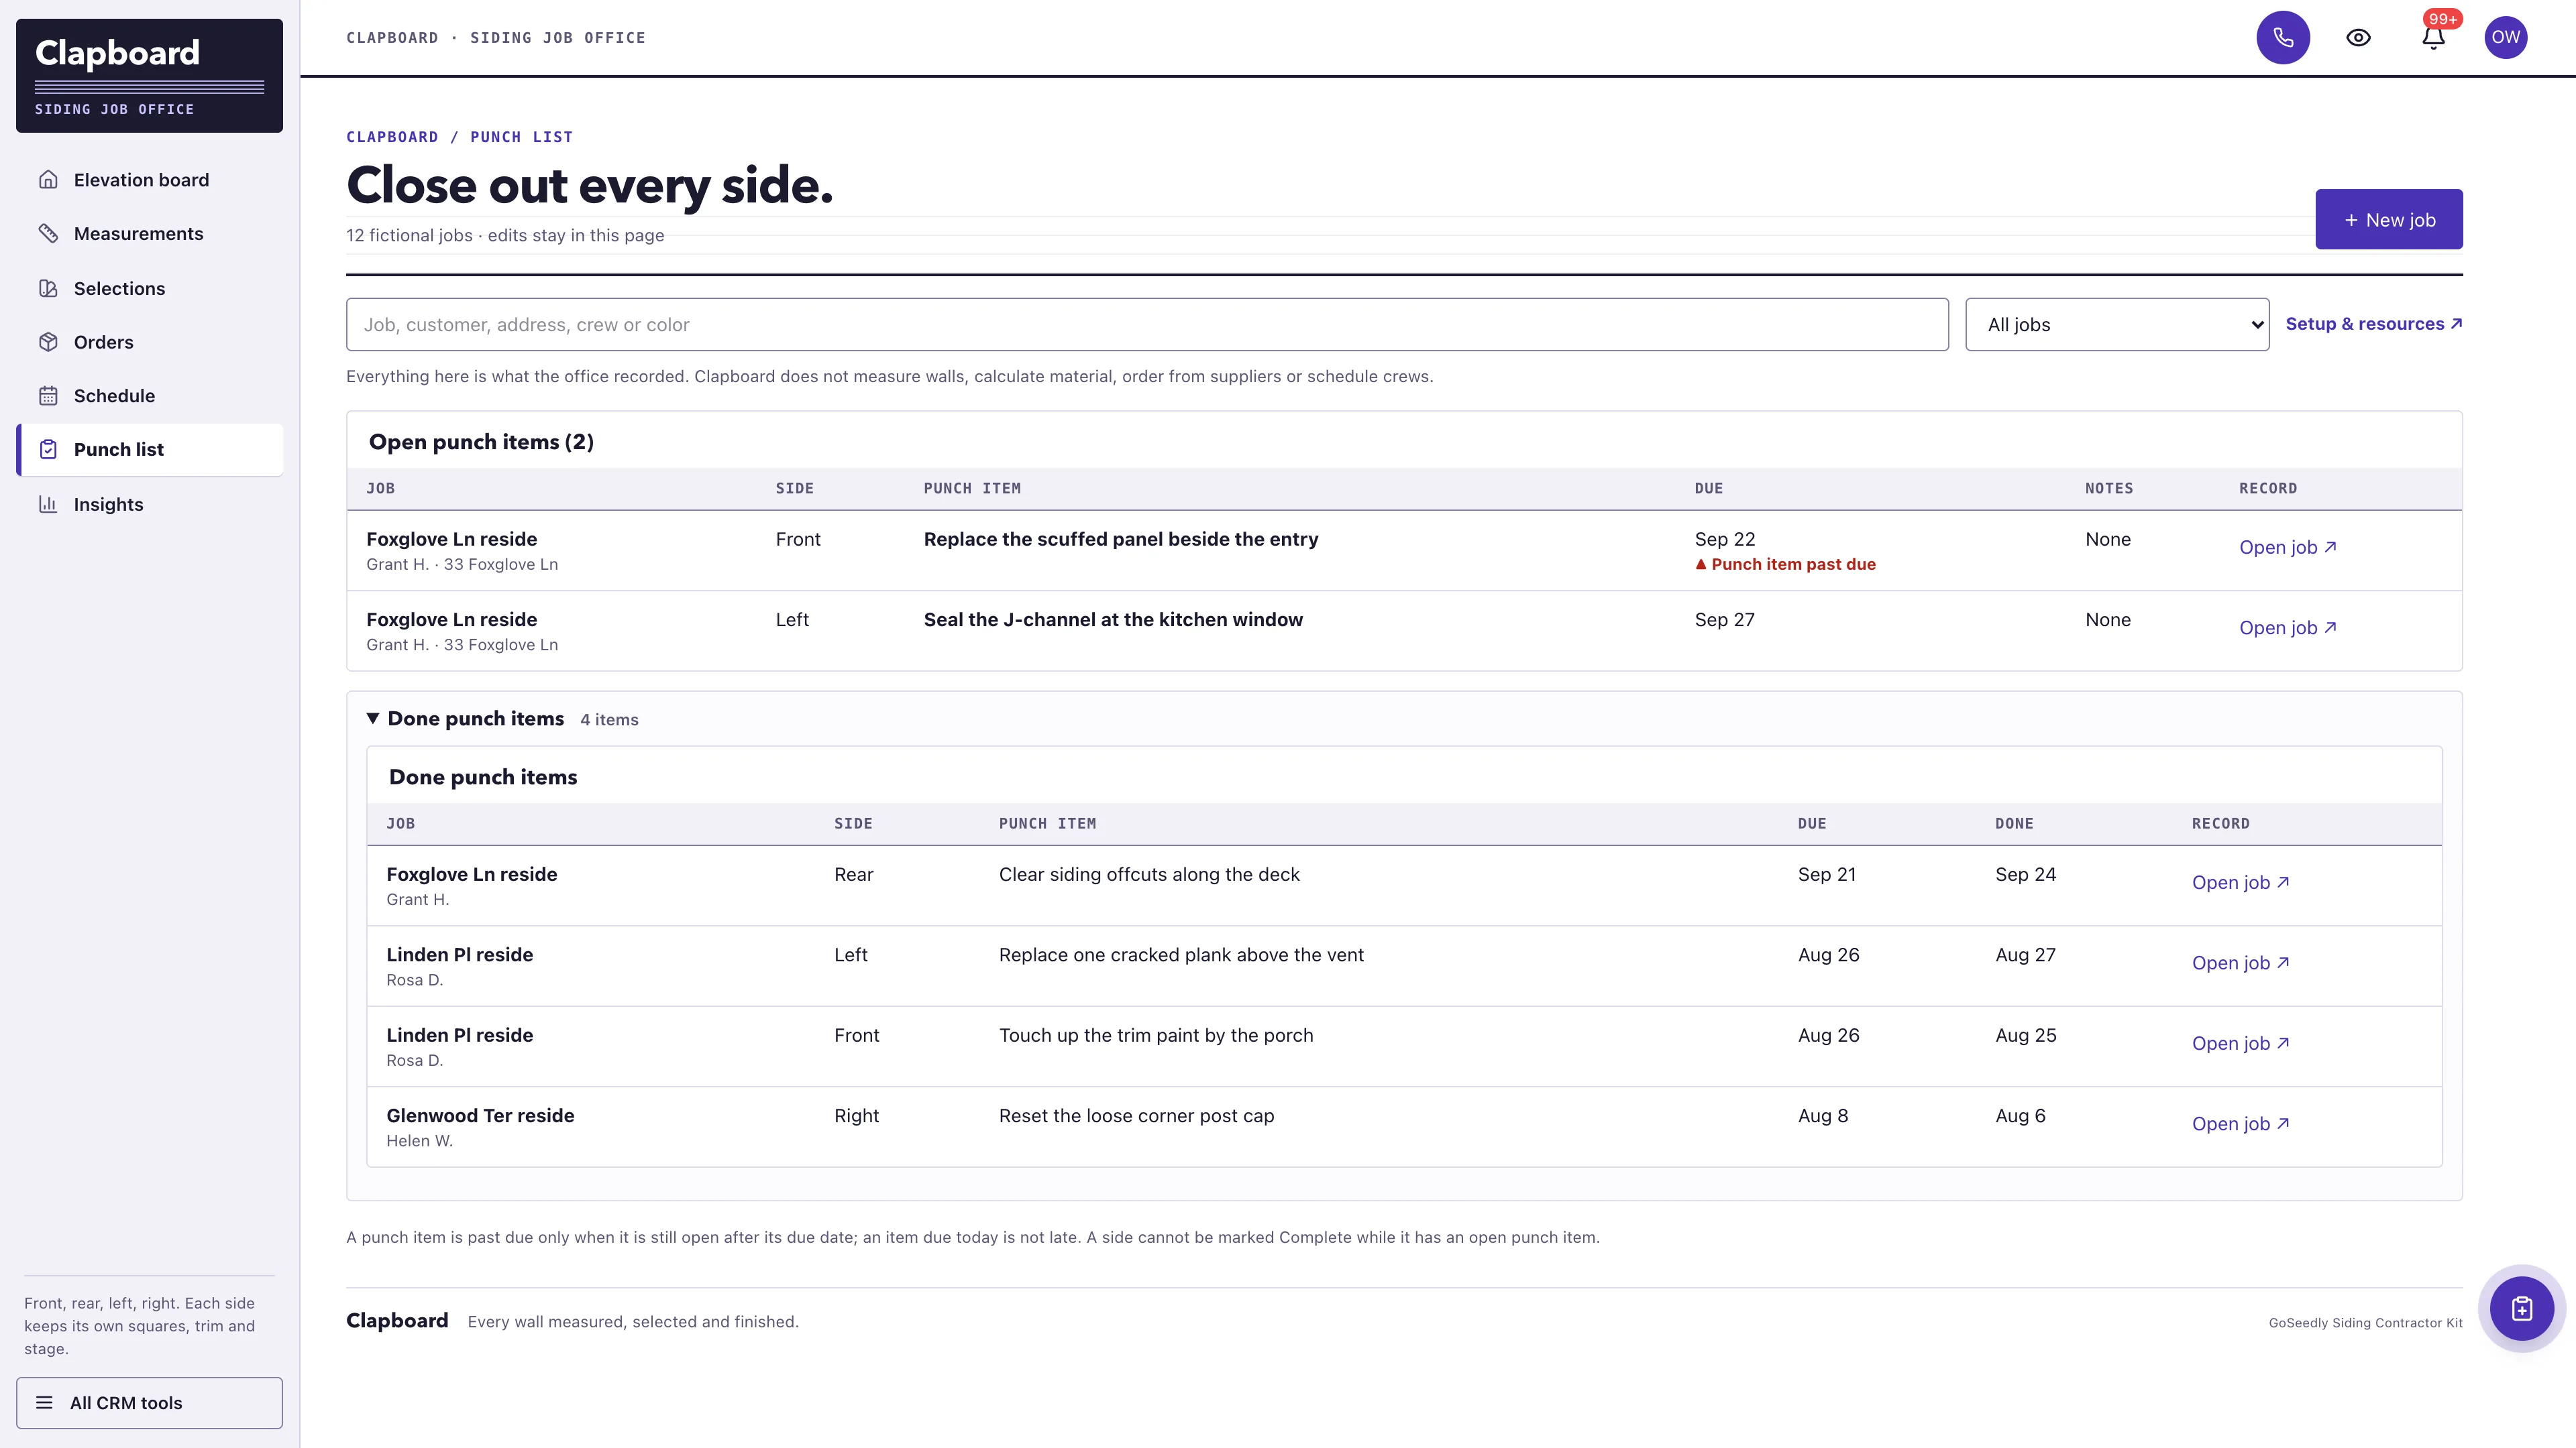2576x1448 pixels.
Task: Click the floating clipboard button at bottom right
Action: tap(2521, 1308)
